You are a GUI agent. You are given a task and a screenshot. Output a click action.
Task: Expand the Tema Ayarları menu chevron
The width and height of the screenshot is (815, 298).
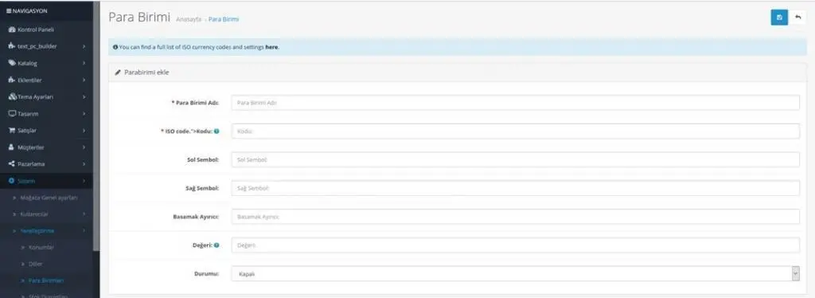pos(84,96)
